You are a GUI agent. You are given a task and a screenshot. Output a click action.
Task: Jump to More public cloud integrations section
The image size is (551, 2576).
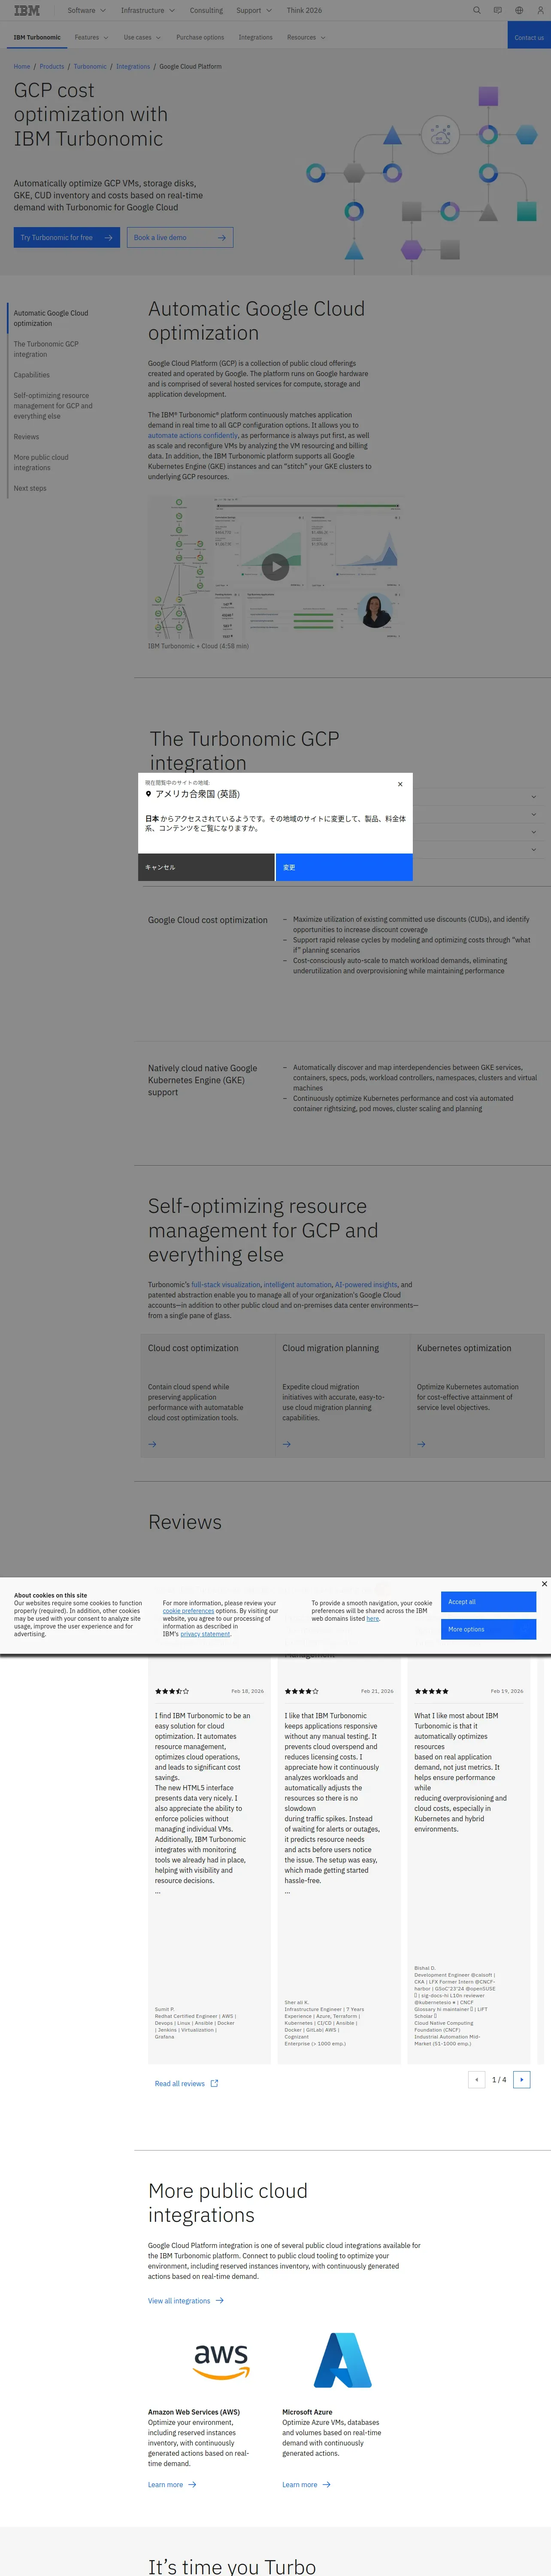pos(41,462)
